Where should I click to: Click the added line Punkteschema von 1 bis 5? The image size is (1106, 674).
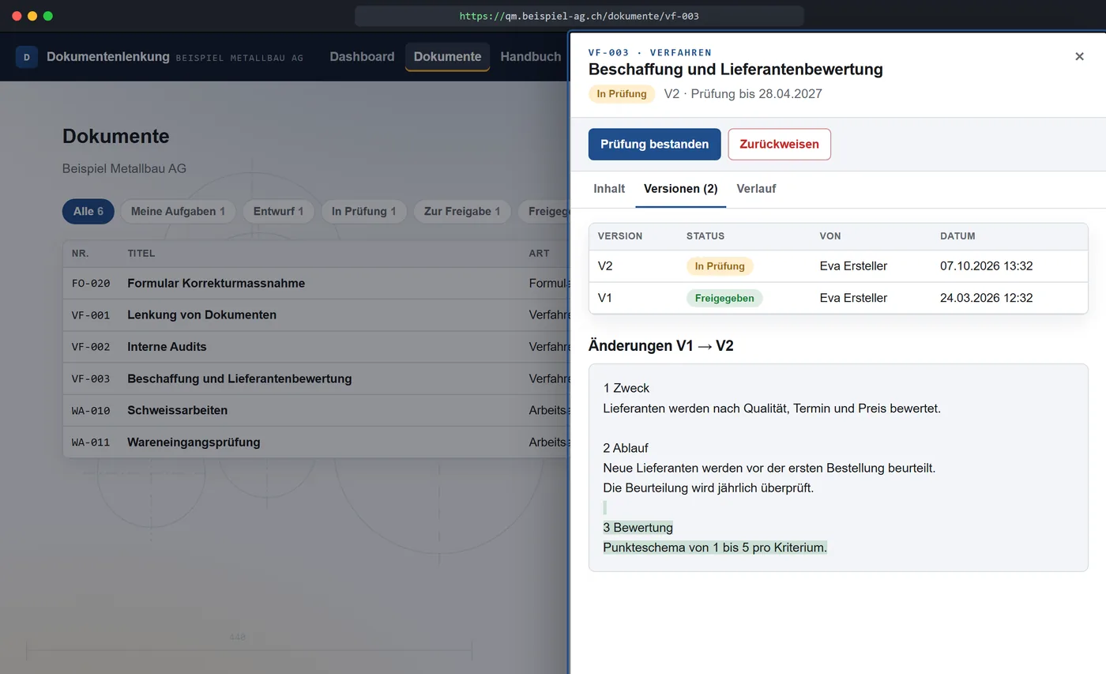[x=715, y=547]
